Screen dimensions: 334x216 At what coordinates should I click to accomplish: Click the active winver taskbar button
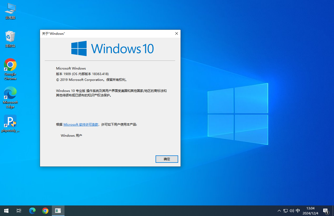tap(58, 211)
